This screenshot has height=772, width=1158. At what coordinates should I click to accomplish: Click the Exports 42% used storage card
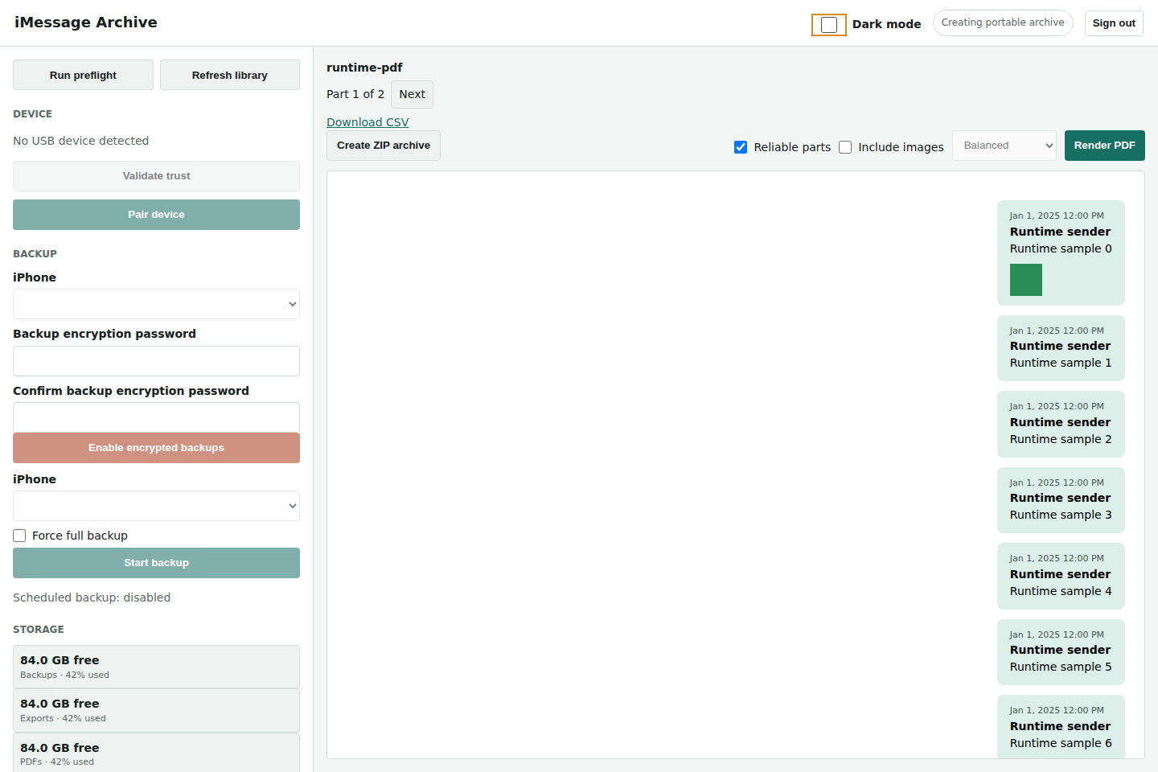click(156, 710)
